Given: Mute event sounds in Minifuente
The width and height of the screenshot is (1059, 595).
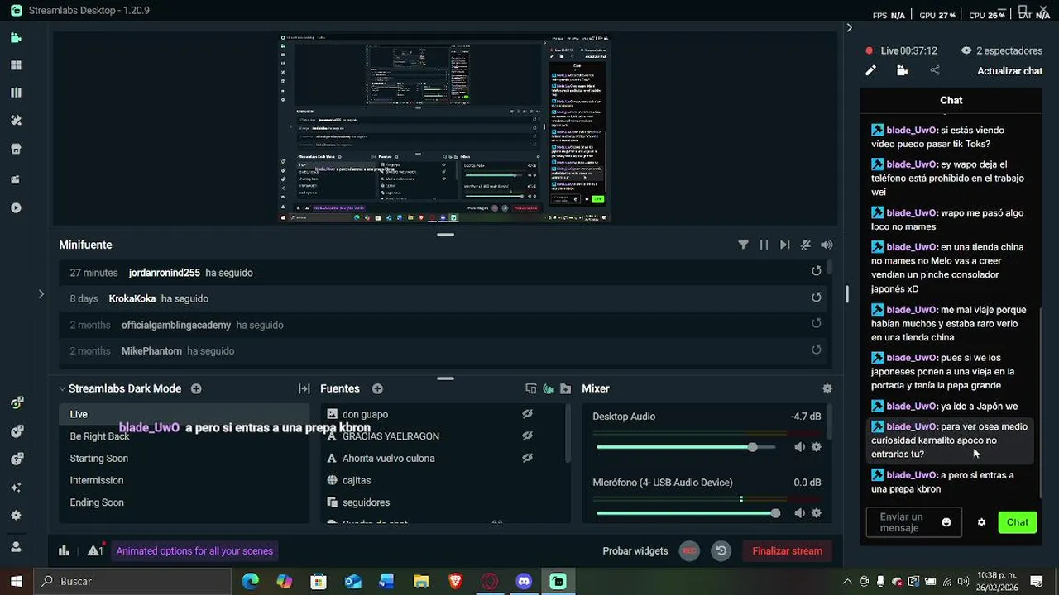Looking at the screenshot, I should click(805, 245).
